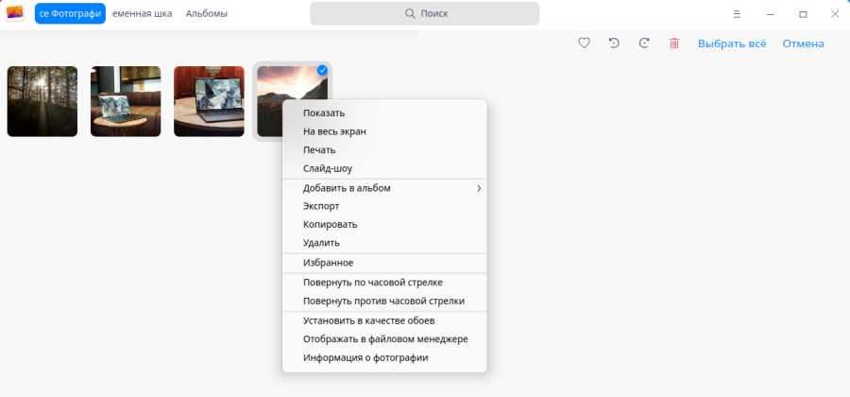850x397 pixels.
Task: Open the "Все Фотографии" tab
Action: 70,14
